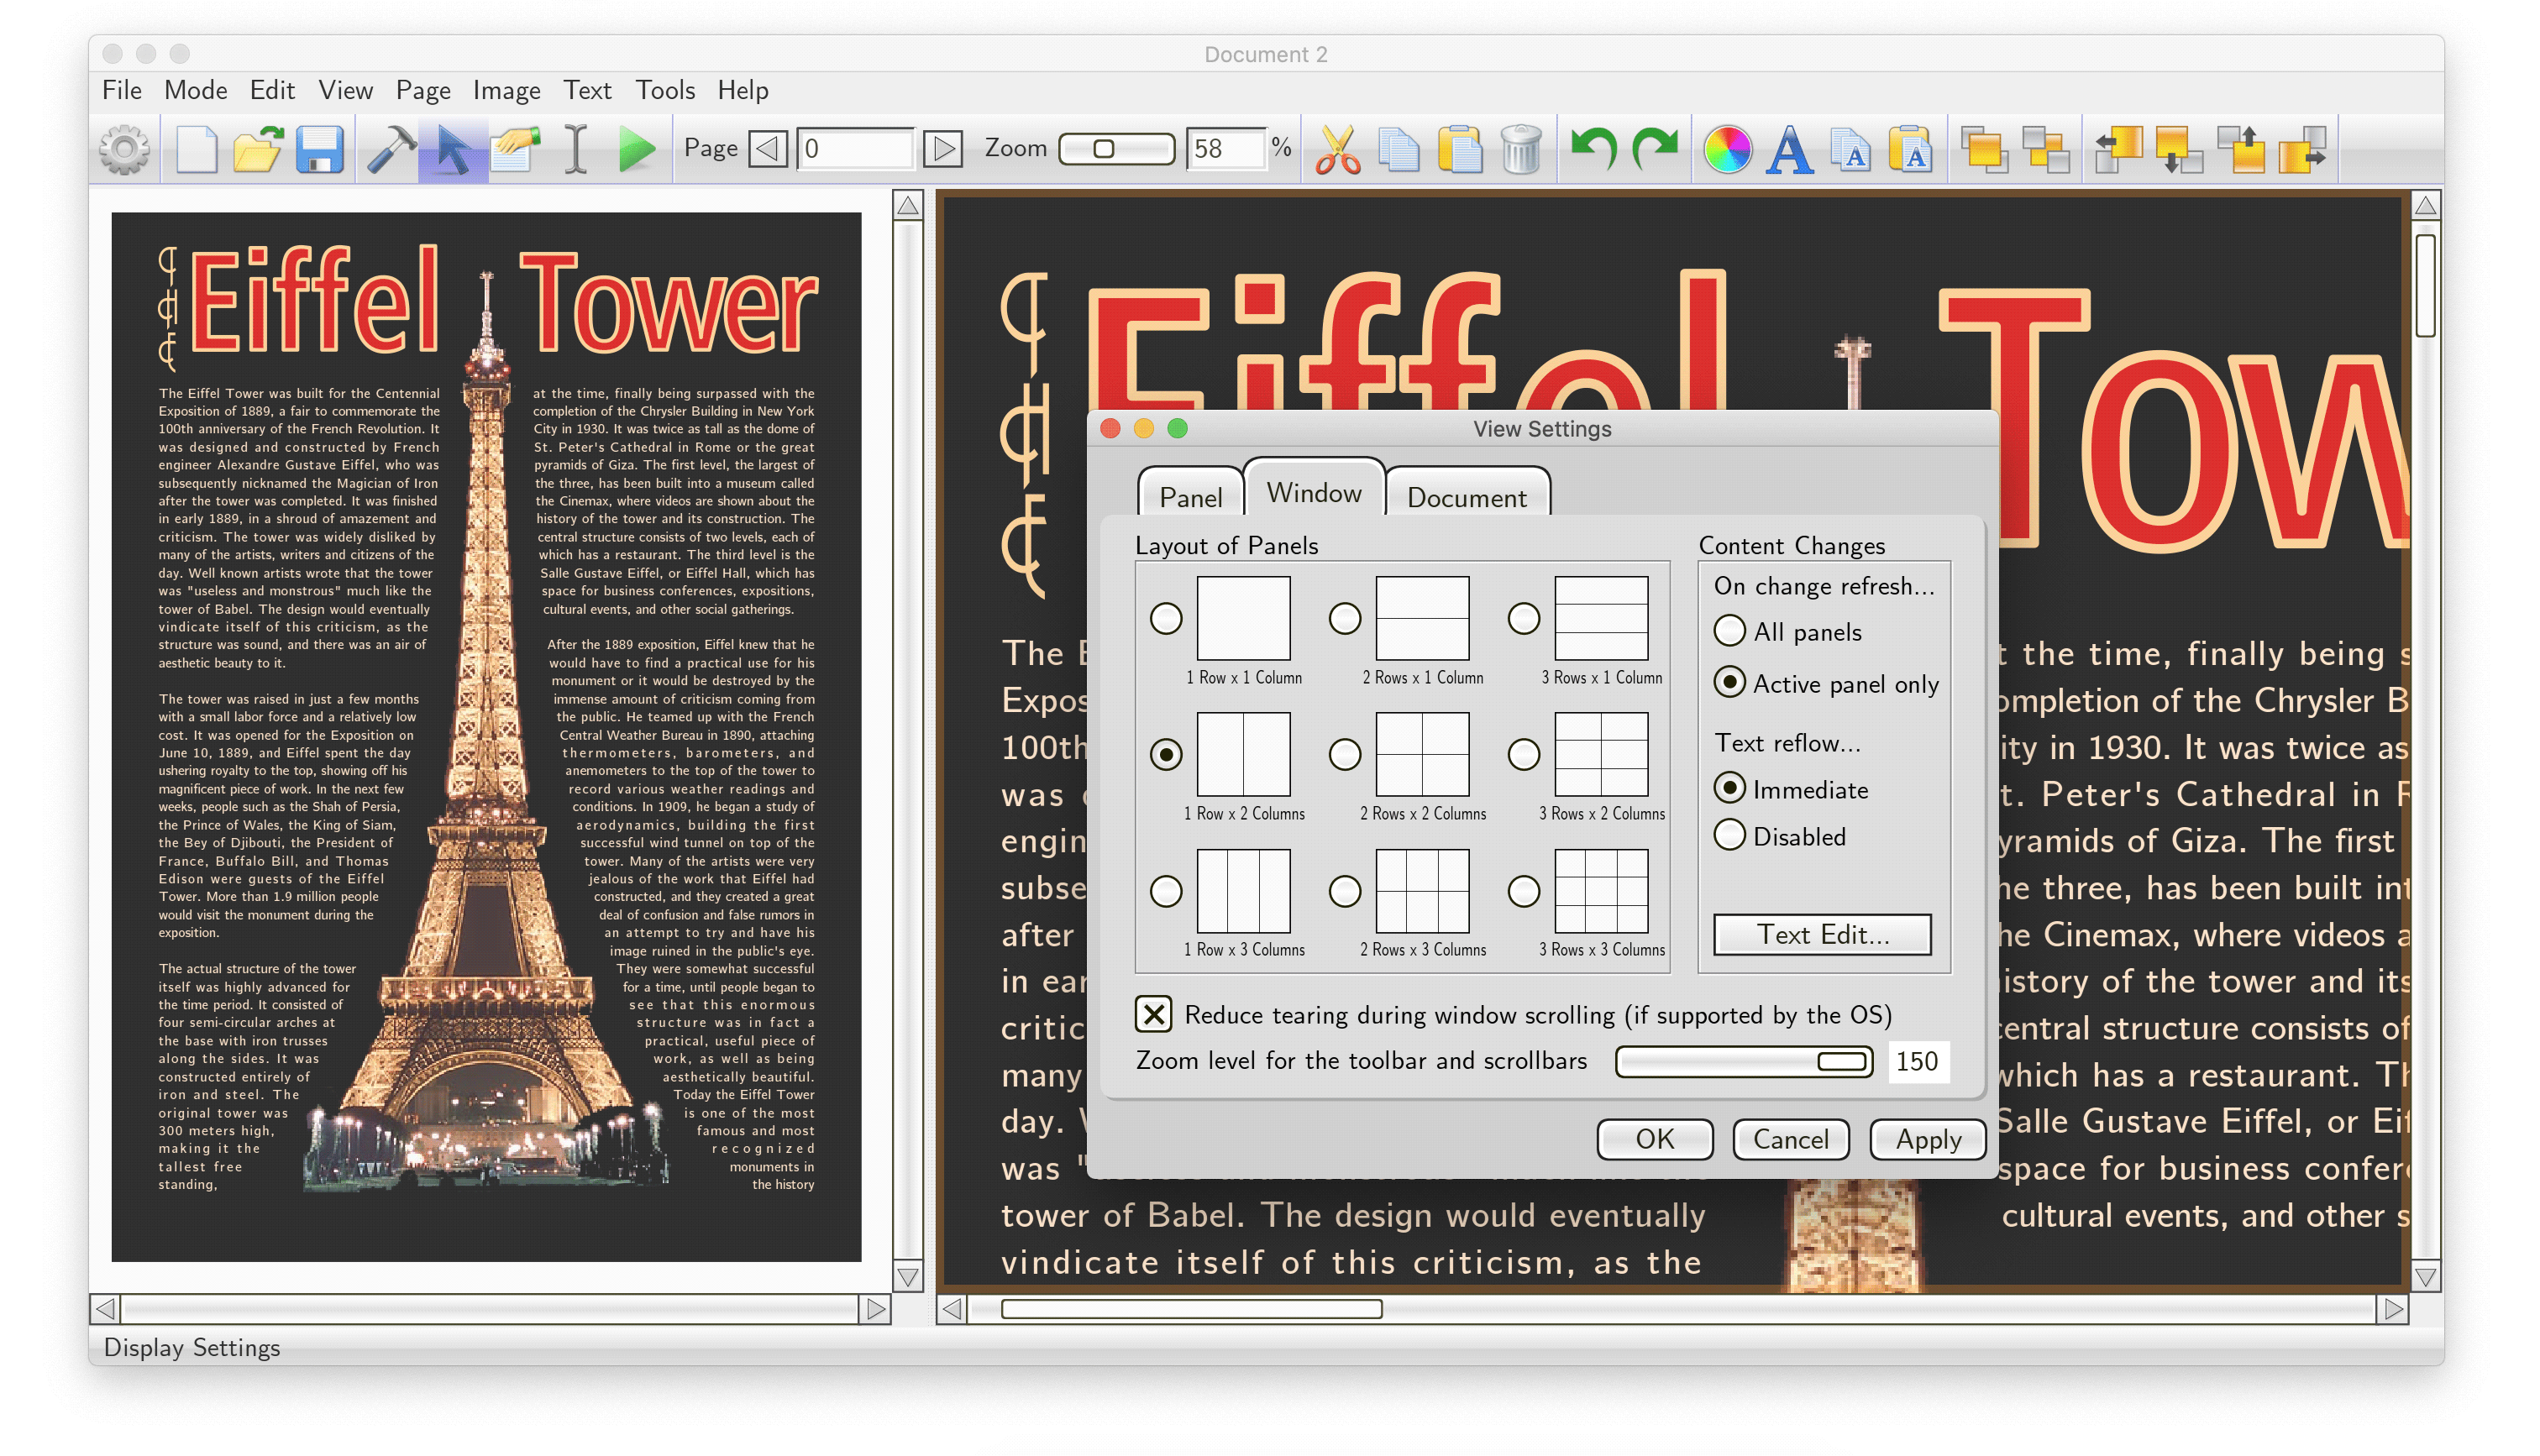This screenshot has height=1456, width=2540.
Task: Select 2 Rows x 1 Column layout
Action: click(1345, 619)
